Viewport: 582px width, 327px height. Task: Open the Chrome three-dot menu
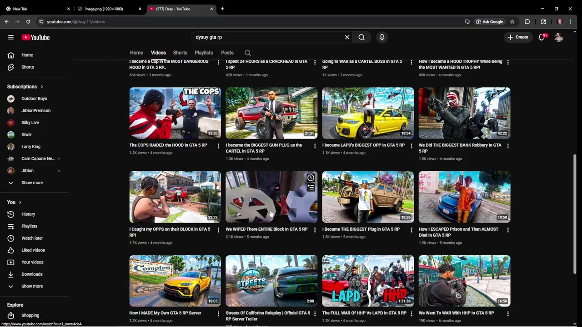[x=571, y=21]
